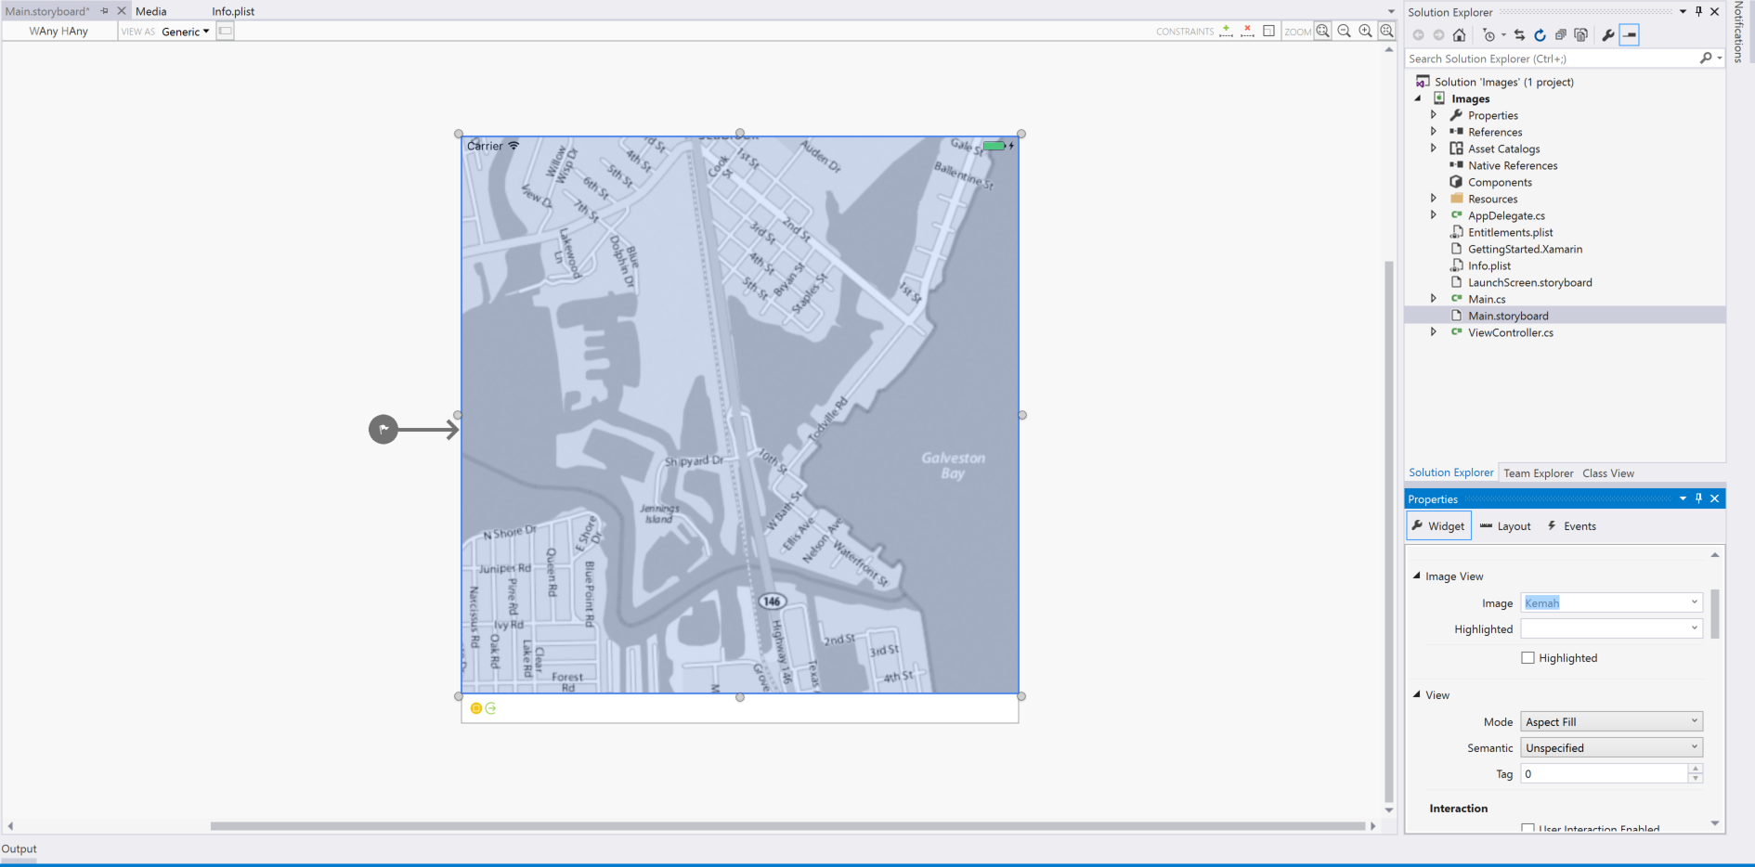Remove constraints using the red X icon
The image size is (1755, 867).
coord(1247,31)
